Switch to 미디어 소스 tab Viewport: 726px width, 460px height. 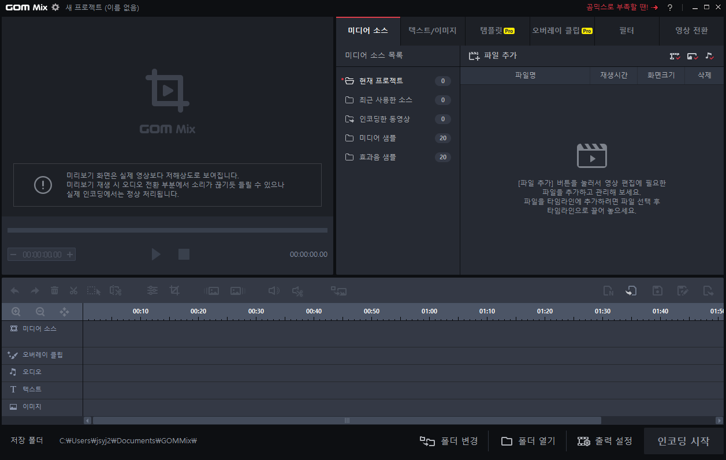pyautogui.click(x=368, y=31)
